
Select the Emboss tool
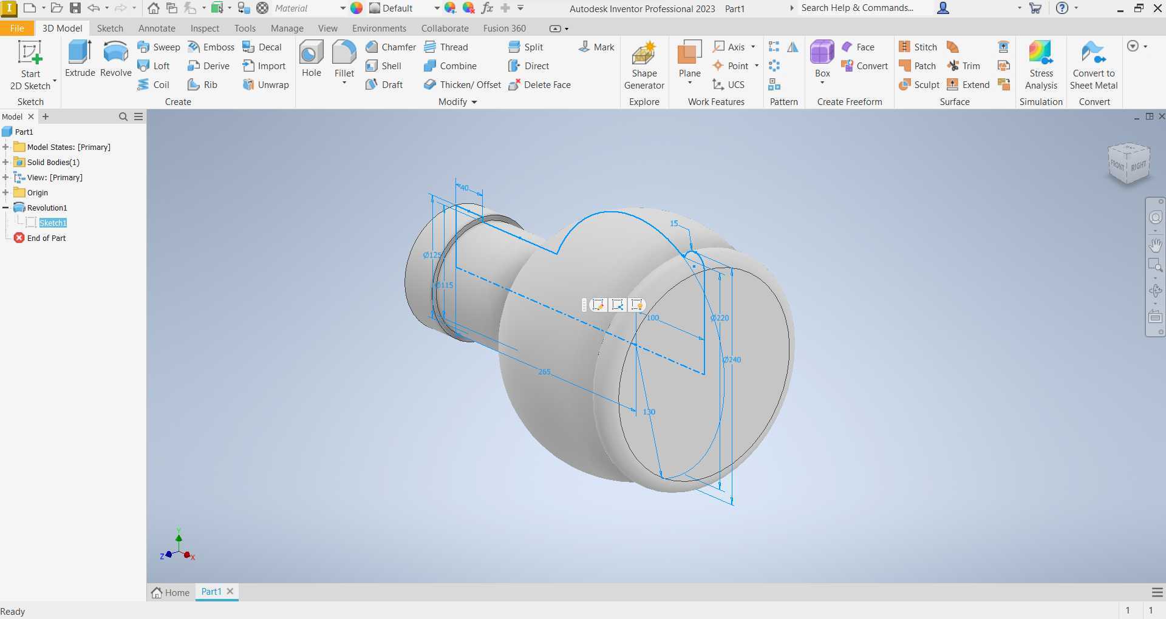click(211, 47)
